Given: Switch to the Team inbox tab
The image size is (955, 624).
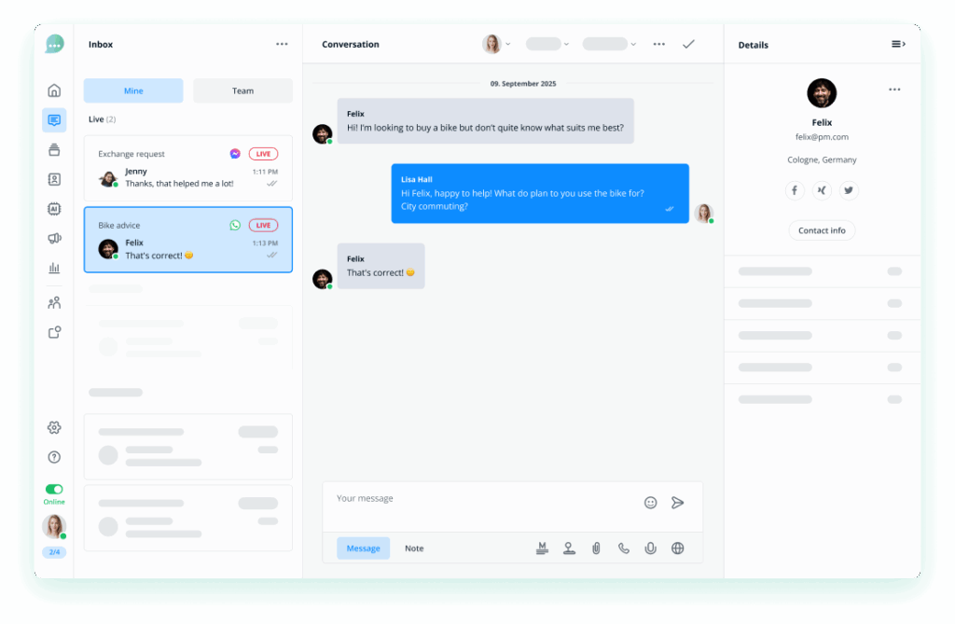Looking at the screenshot, I should click(x=243, y=90).
